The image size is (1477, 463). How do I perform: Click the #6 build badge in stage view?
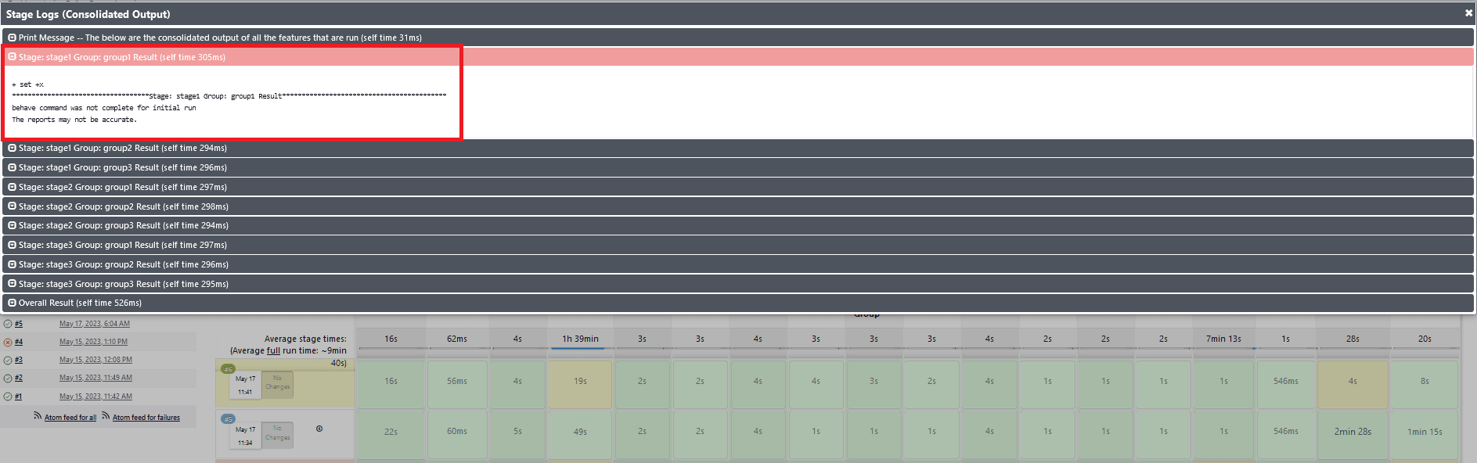click(229, 368)
